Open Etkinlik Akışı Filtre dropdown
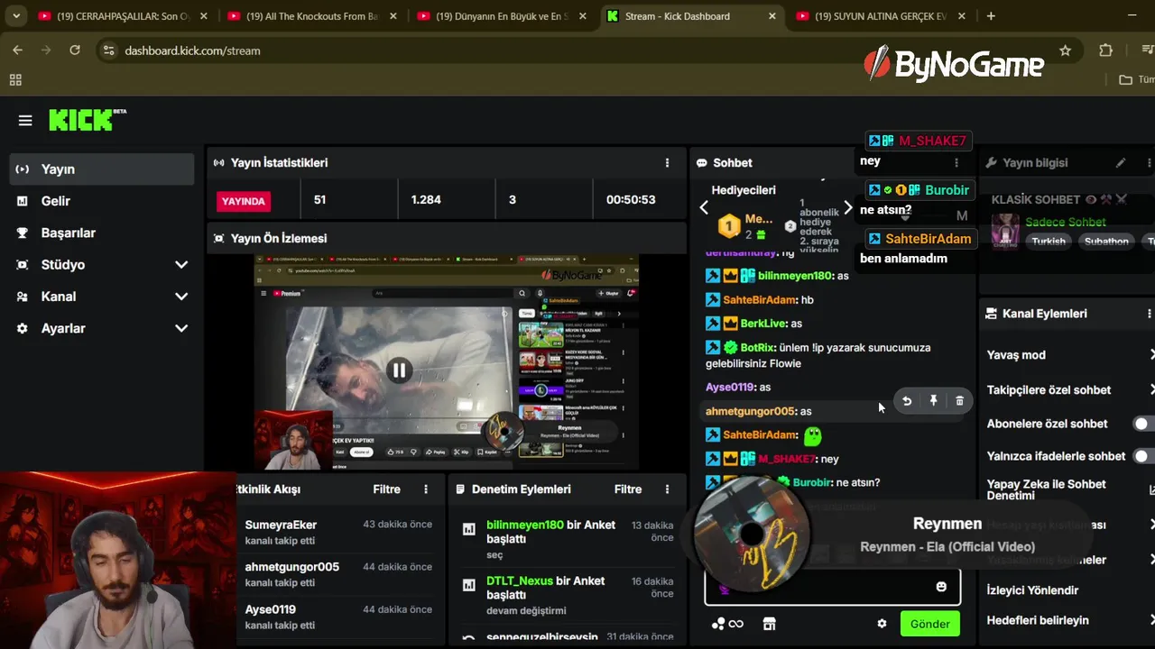The width and height of the screenshot is (1155, 649). point(386,489)
